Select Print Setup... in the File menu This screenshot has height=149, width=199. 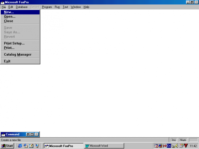14,43
